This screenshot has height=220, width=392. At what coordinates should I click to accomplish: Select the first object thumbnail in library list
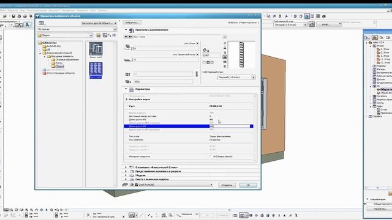[x=96, y=49]
